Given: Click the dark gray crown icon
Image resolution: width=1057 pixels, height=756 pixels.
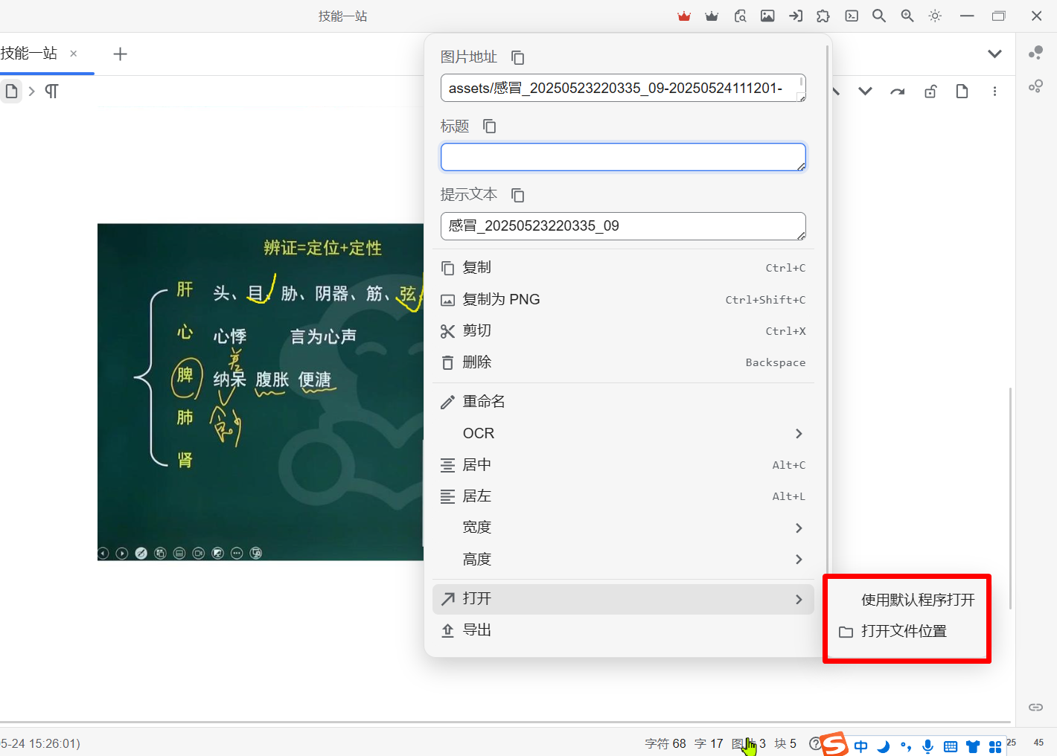Looking at the screenshot, I should 712,16.
